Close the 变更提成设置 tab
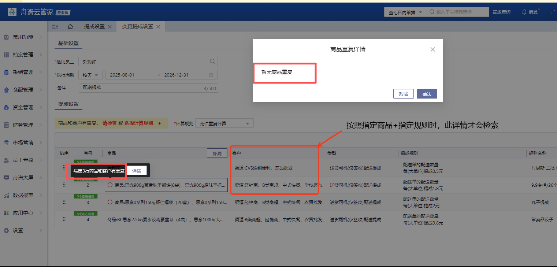Image resolution: width=557 pixels, height=267 pixels. 158,27
